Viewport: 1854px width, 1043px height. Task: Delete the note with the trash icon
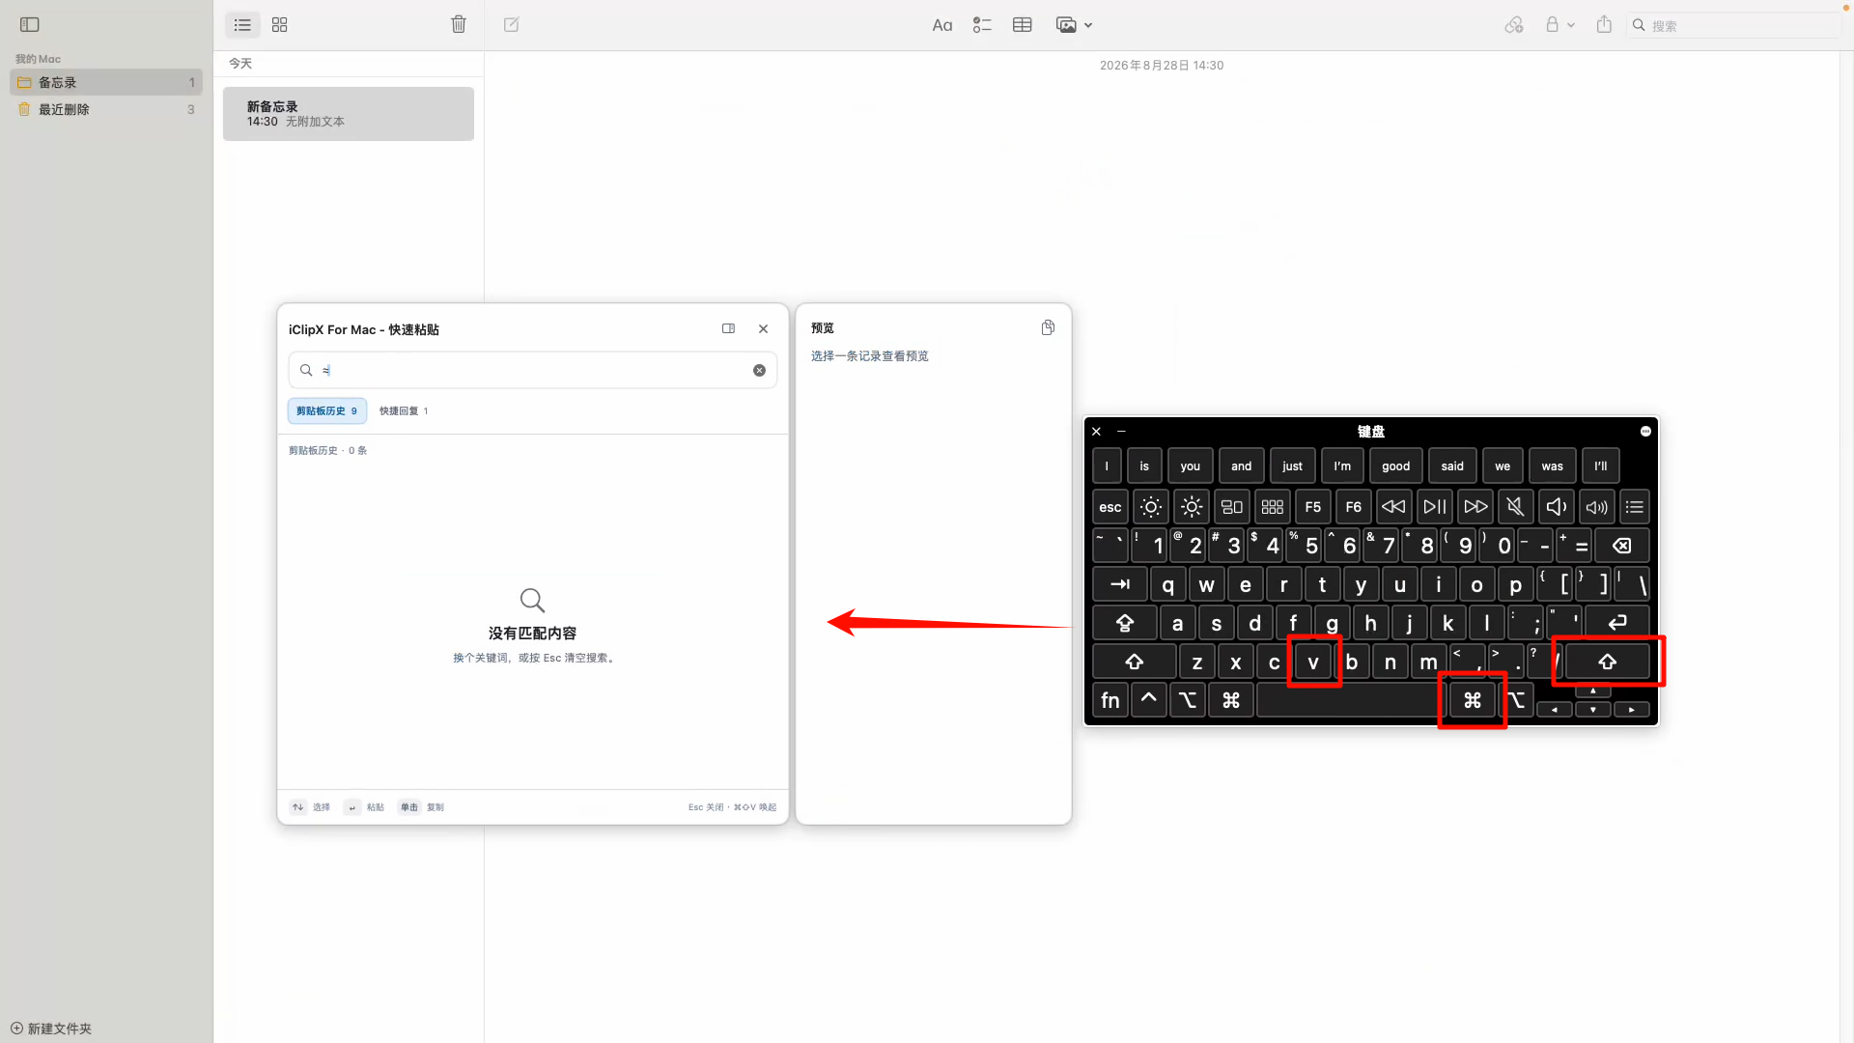click(459, 25)
